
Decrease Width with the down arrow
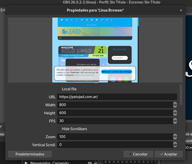click(x=175, y=106)
